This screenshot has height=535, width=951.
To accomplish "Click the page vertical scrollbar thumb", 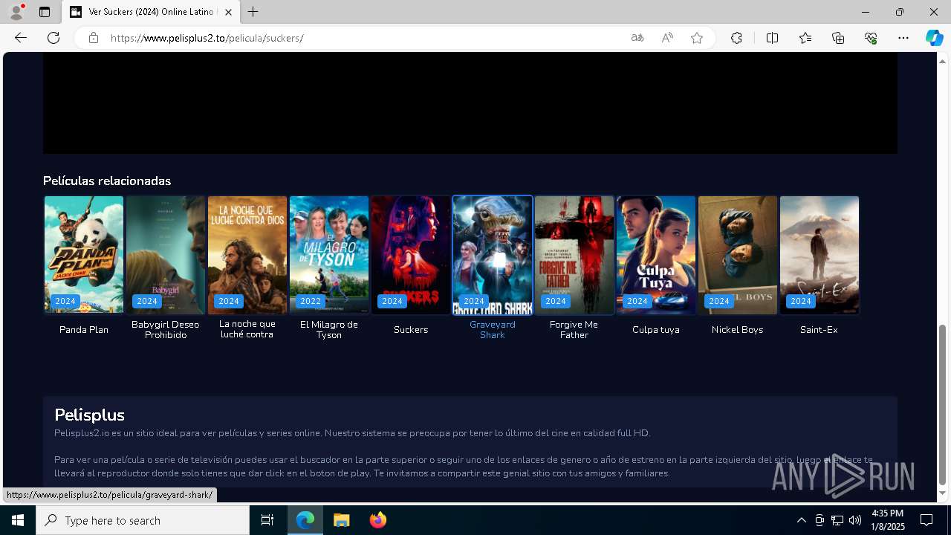I will coord(943,405).
